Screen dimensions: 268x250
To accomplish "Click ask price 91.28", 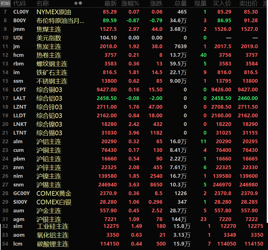I will [251, 20].
